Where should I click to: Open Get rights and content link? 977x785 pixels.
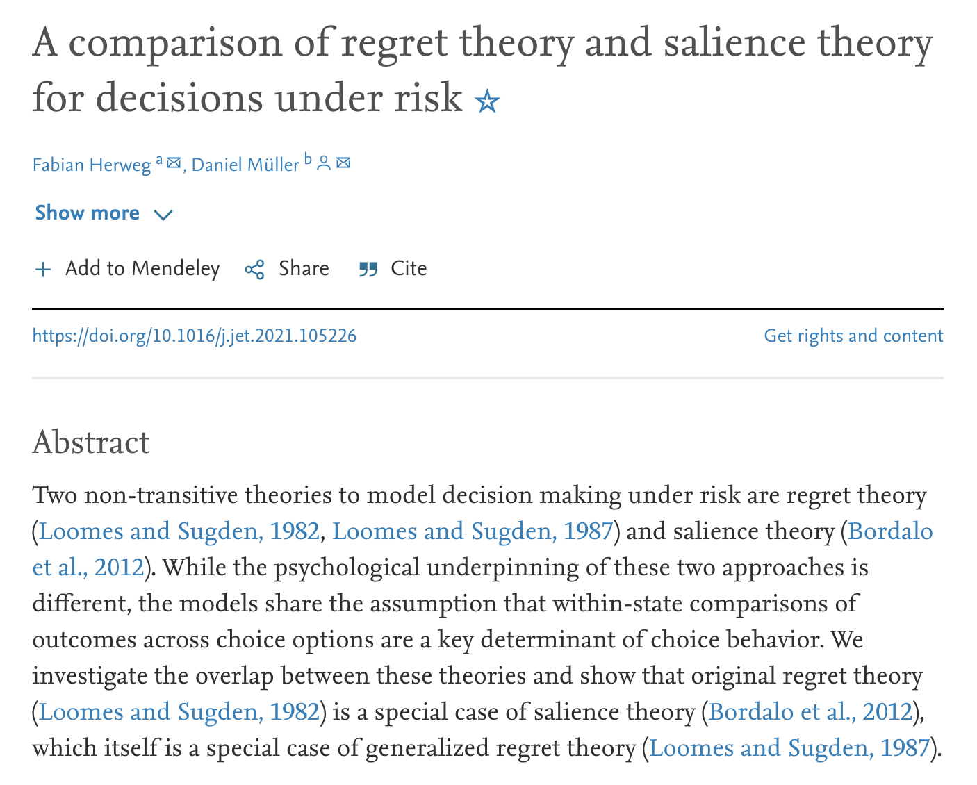pos(853,336)
